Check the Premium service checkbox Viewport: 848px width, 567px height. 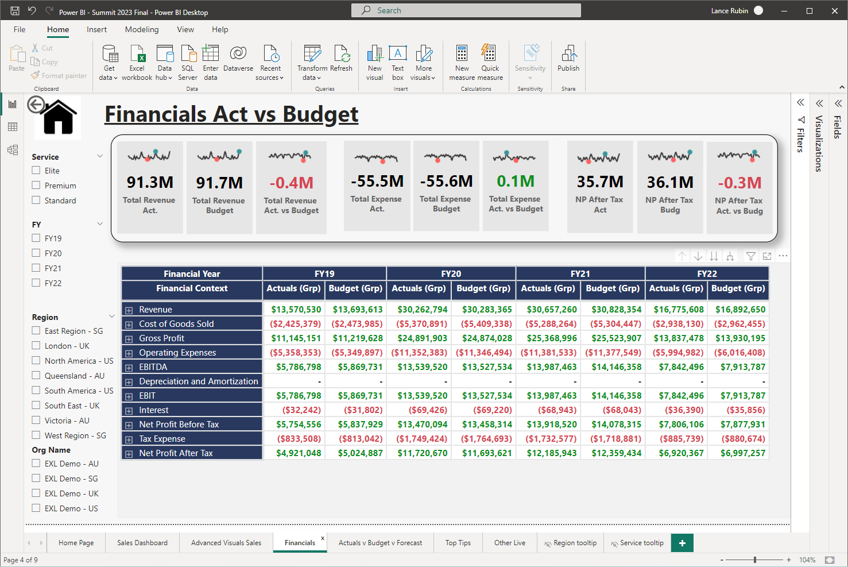point(36,185)
